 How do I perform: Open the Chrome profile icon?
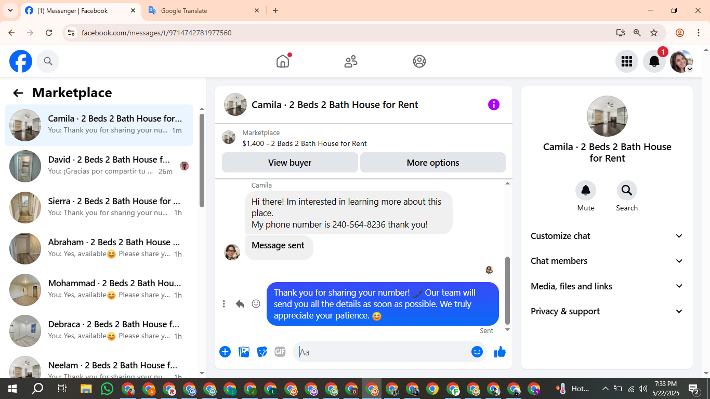[x=680, y=33]
